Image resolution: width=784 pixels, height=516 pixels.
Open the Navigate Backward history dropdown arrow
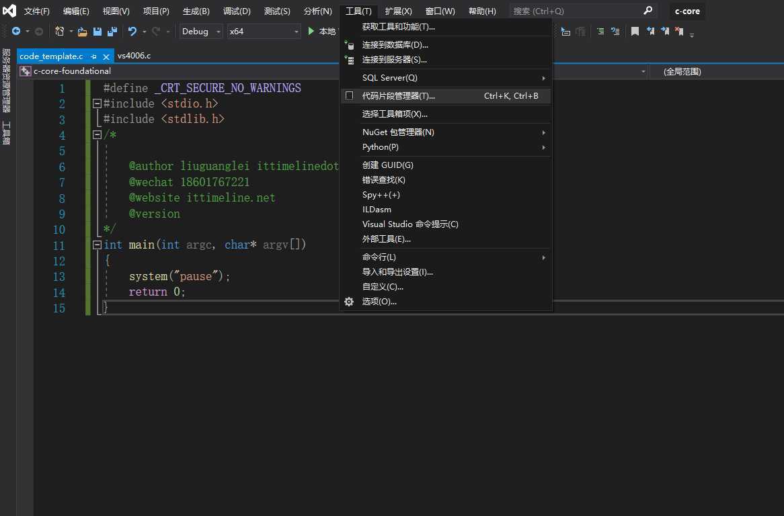pyautogui.click(x=28, y=32)
